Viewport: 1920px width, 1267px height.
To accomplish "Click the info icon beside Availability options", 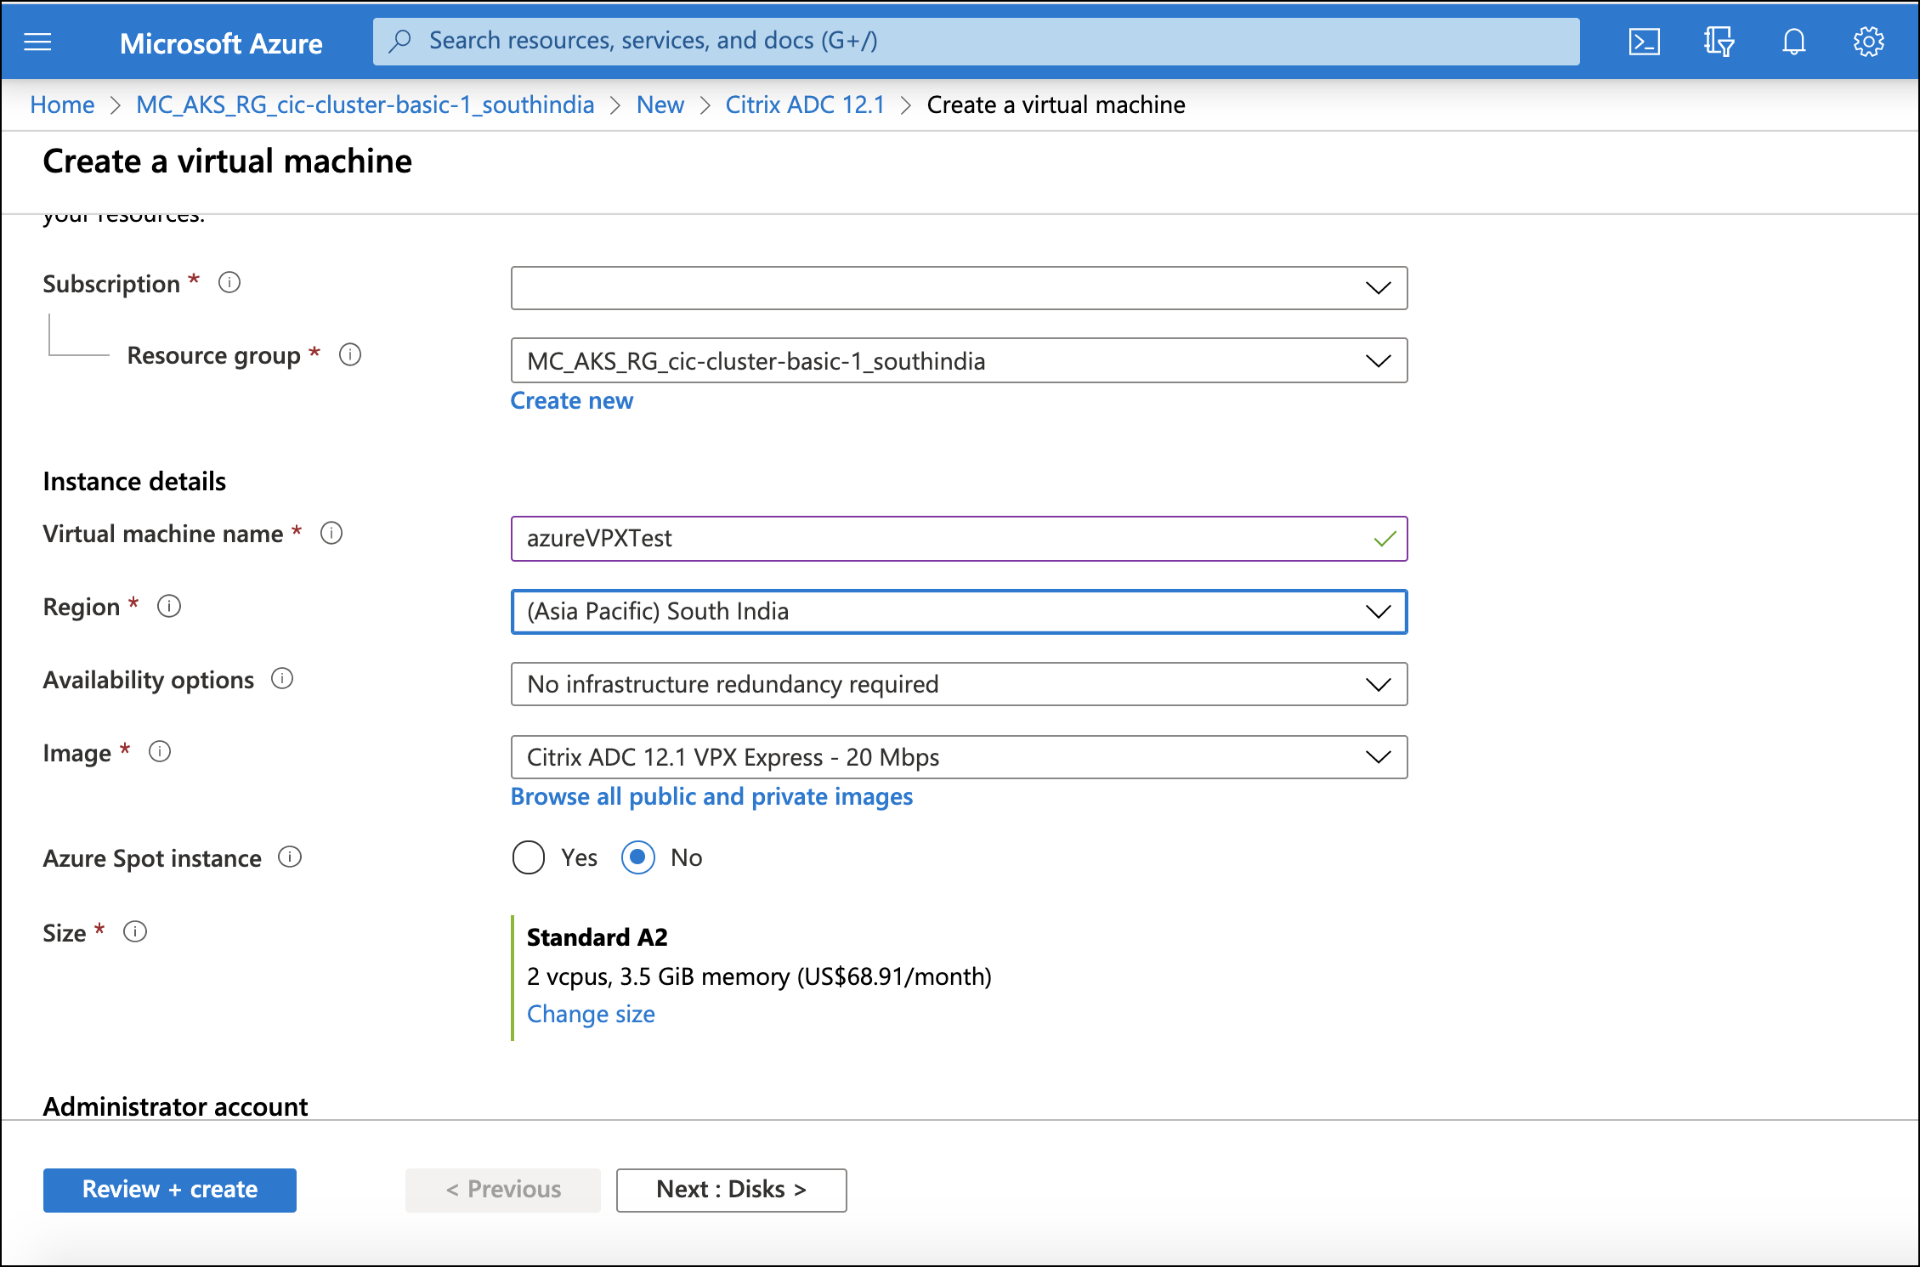I will click(x=282, y=679).
